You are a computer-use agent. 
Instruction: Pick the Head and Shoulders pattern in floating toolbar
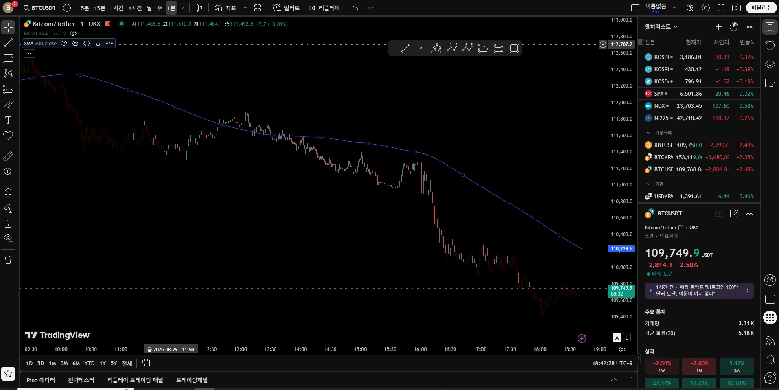tap(437, 48)
